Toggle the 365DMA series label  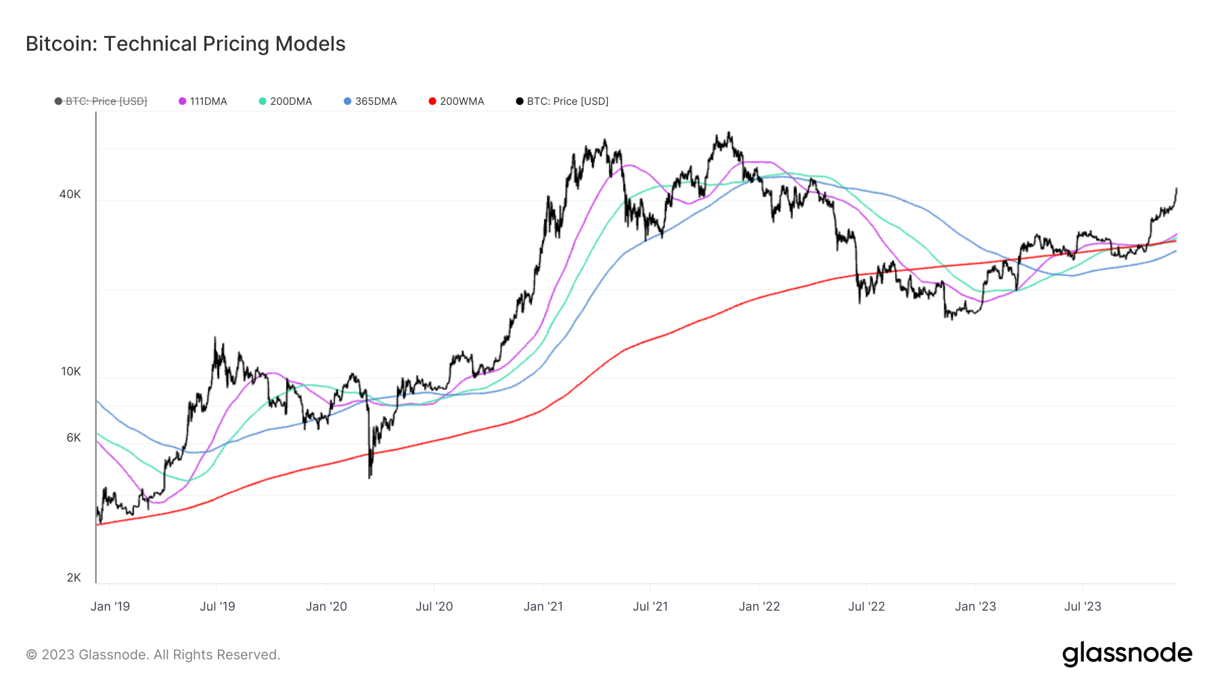pos(376,101)
